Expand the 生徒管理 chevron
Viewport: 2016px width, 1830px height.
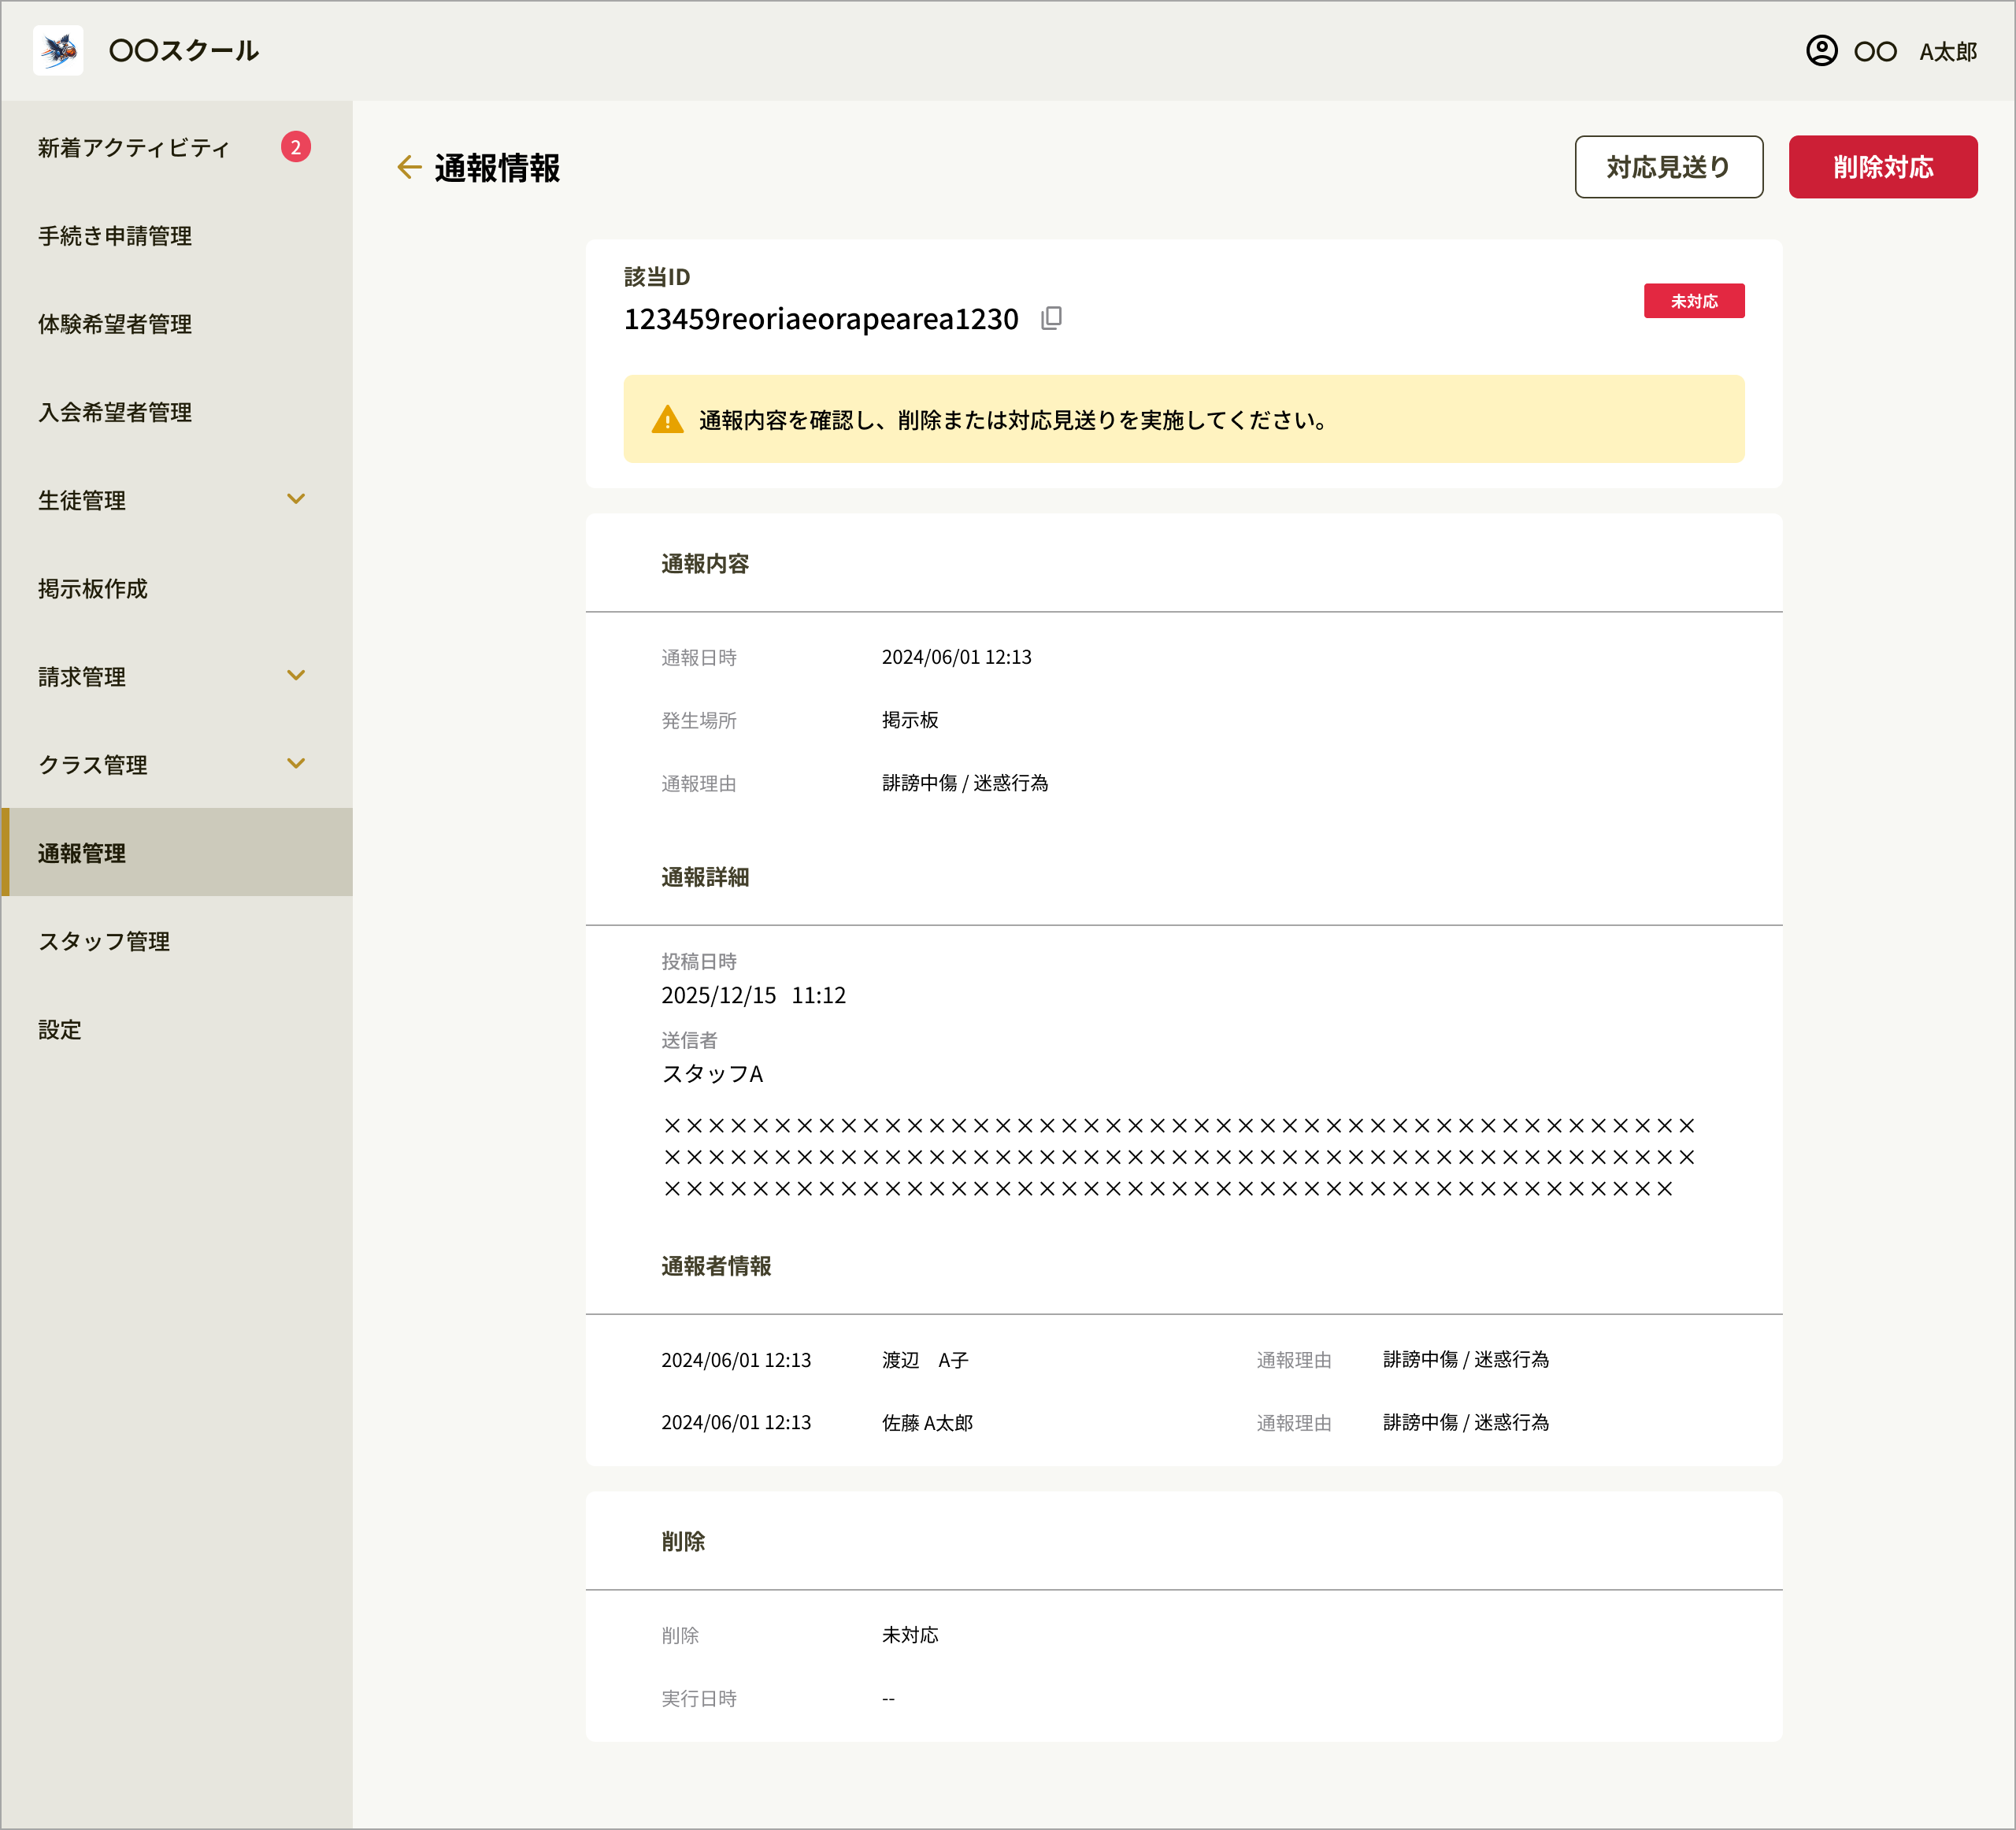point(296,499)
